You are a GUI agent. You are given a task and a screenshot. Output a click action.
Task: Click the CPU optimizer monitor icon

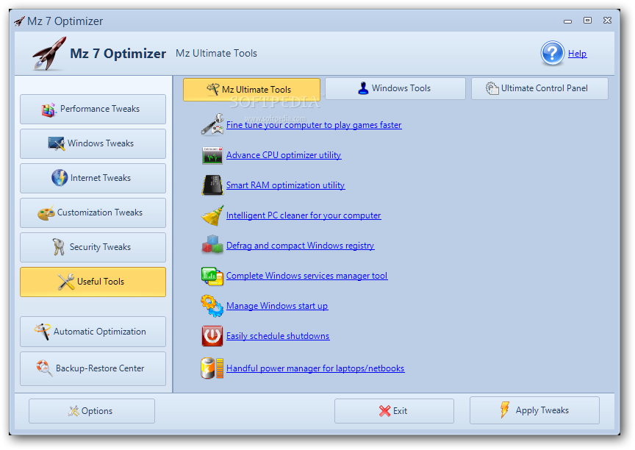point(212,156)
